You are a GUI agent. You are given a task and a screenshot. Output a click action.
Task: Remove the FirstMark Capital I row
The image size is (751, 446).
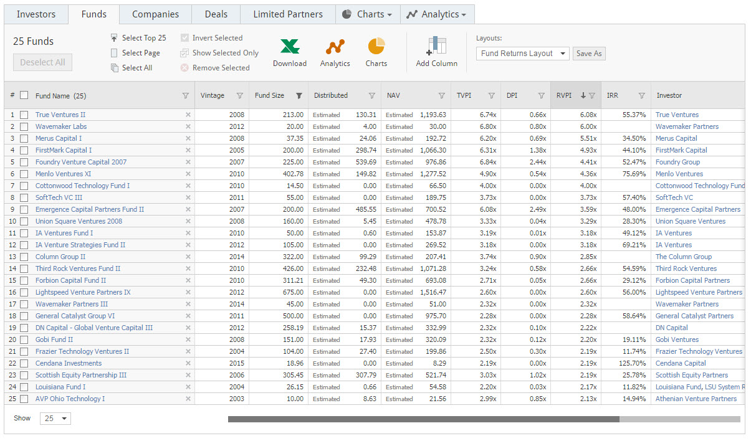pyautogui.click(x=188, y=151)
